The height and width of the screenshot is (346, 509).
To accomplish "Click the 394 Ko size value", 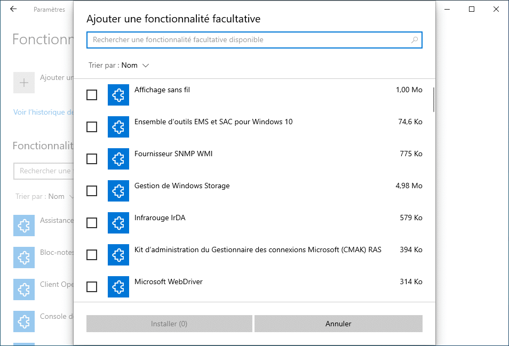I will tap(411, 250).
